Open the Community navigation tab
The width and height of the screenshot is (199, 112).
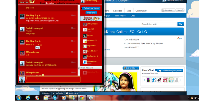tap(141, 11)
